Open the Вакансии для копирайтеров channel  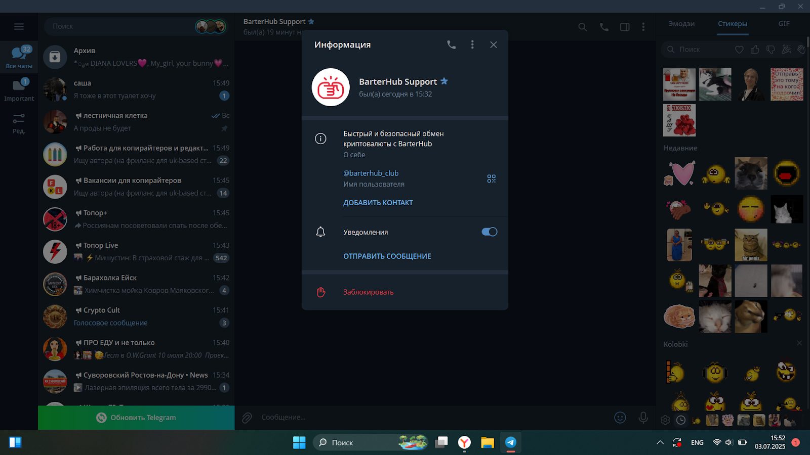tap(136, 187)
